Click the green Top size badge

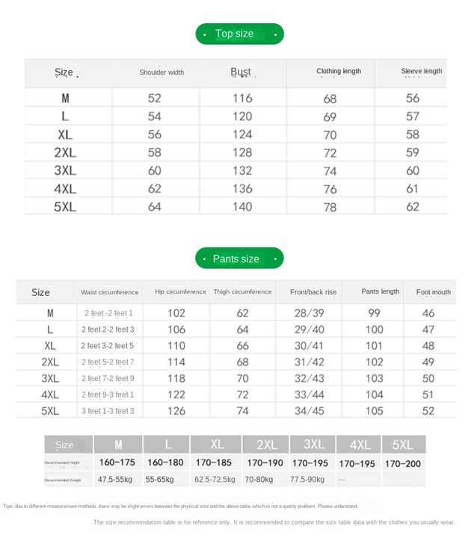pyautogui.click(x=240, y=34)
